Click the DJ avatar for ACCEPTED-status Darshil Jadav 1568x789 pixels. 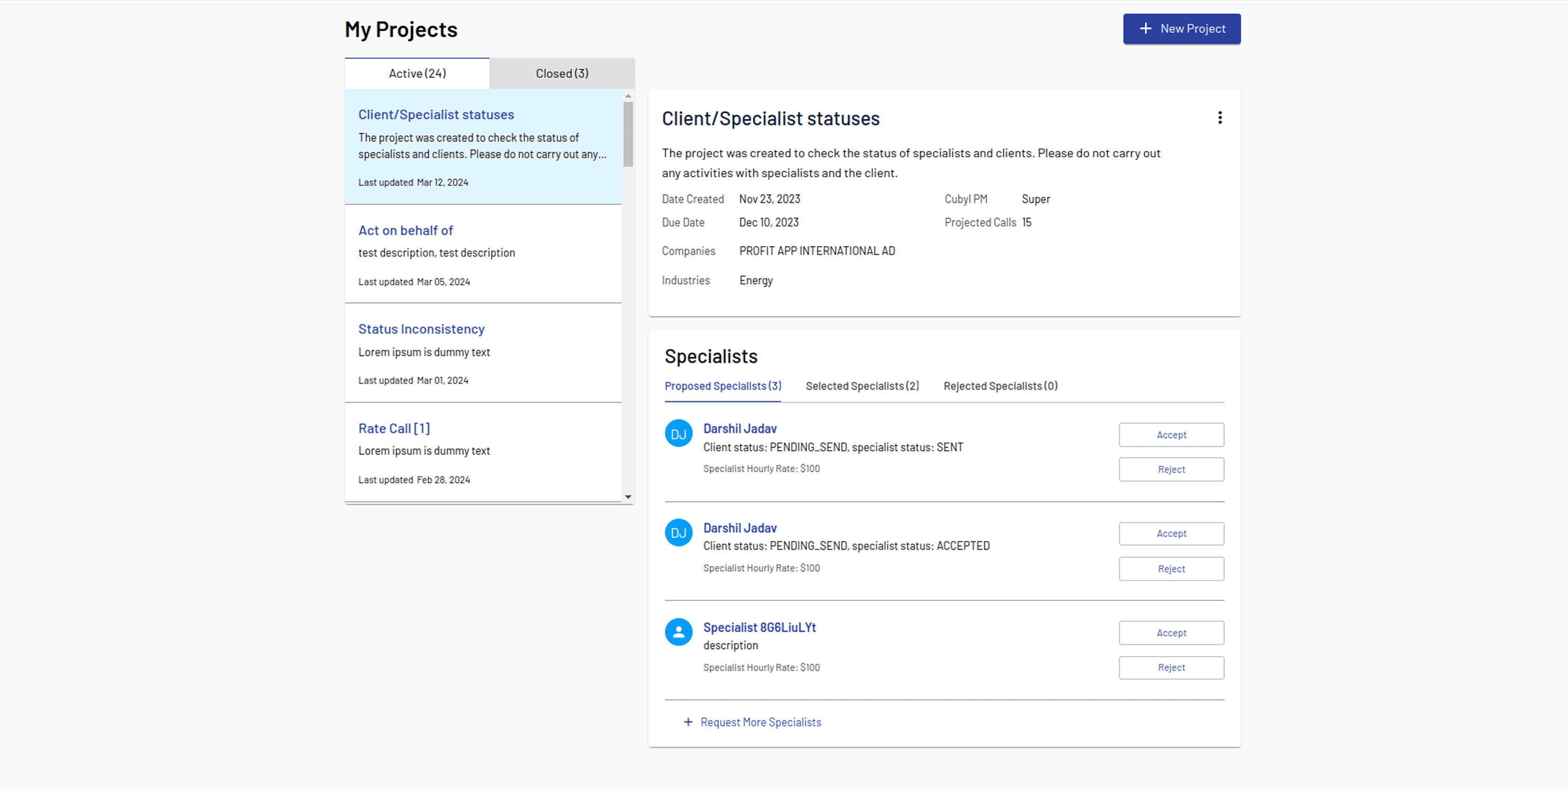(678, 533)
